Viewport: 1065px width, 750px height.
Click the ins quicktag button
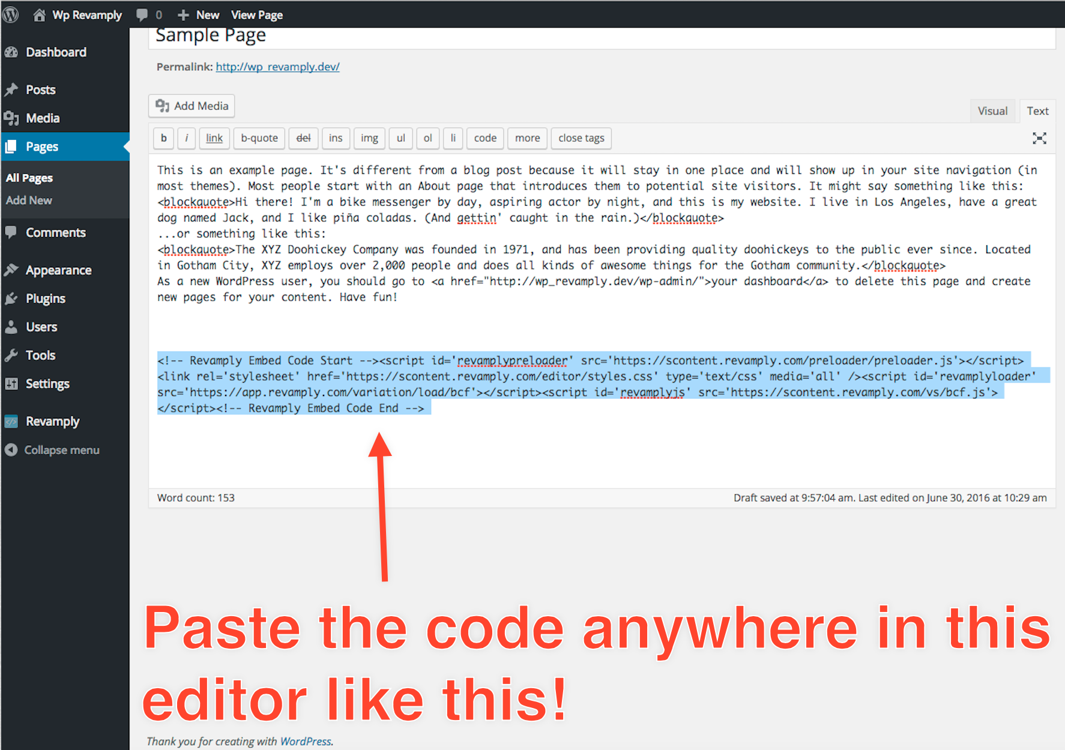[x=336, y=138]
